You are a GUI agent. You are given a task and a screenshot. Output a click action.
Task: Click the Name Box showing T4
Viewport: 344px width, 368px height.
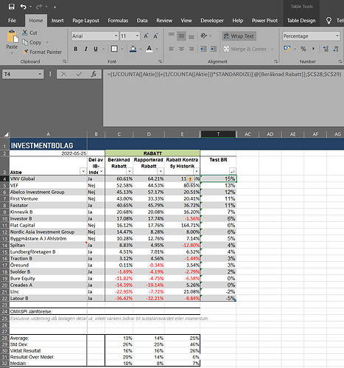coord(23,74)
